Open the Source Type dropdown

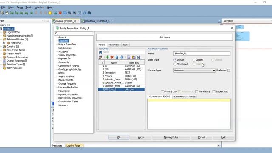pos(194,71)
